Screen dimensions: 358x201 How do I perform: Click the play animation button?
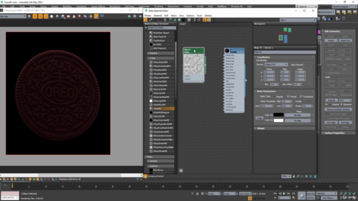[x=284, y=194]
